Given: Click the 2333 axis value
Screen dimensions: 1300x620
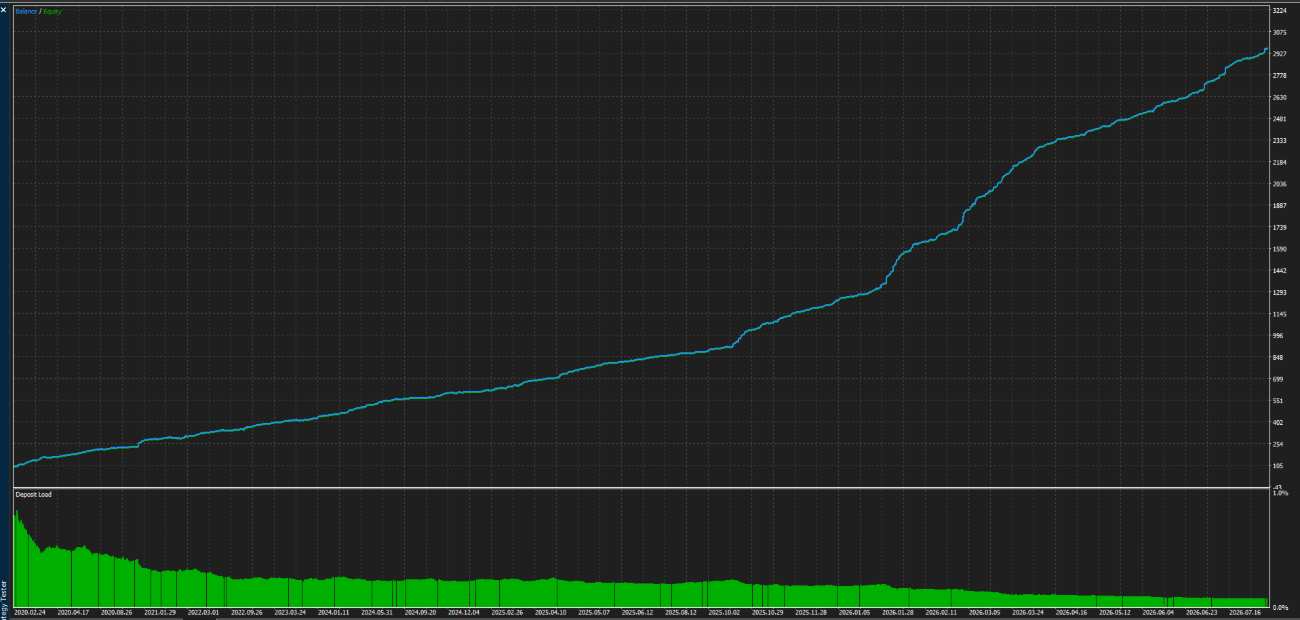Looking at the screenshot, I should (1280, 141).
